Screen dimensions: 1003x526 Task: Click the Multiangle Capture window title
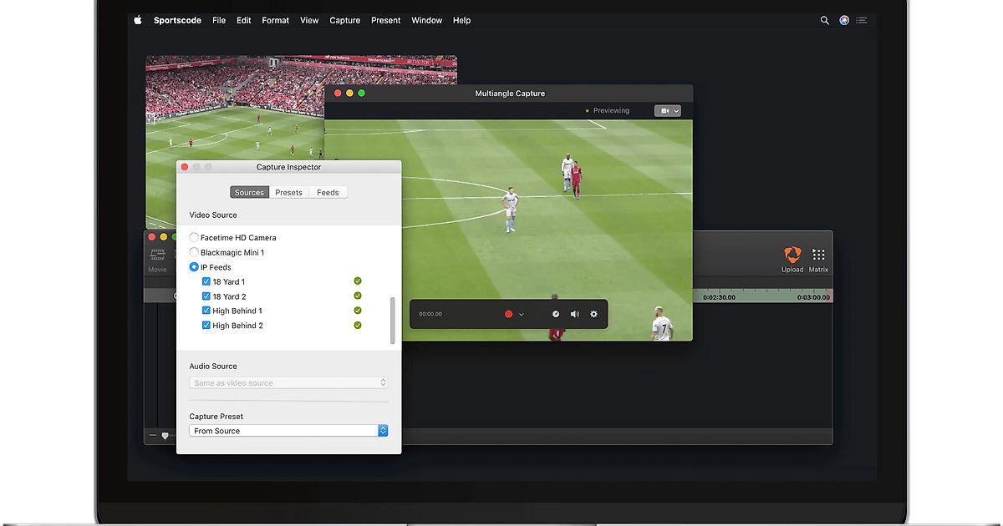click(x=510, y=94)
